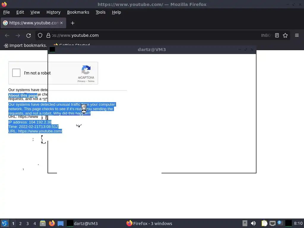Click the InBG text in address bar
304x228 pixels.
point(266,35)
